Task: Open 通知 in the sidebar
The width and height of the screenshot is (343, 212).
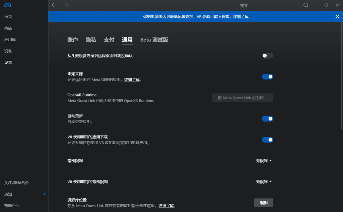Action: coord(8,194)
